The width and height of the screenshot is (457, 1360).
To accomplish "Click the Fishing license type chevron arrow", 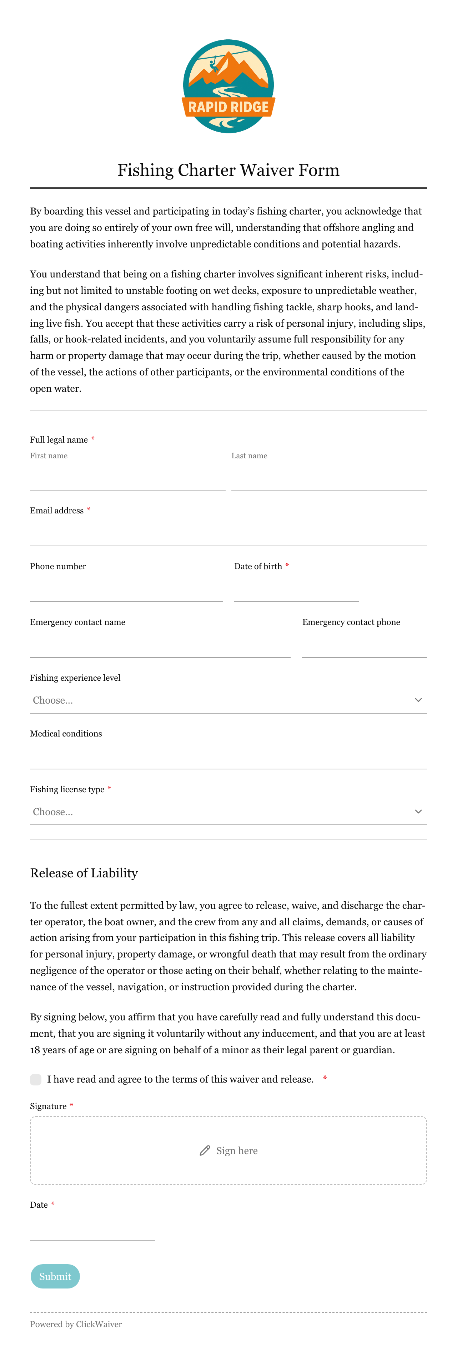I will [418, 812].
